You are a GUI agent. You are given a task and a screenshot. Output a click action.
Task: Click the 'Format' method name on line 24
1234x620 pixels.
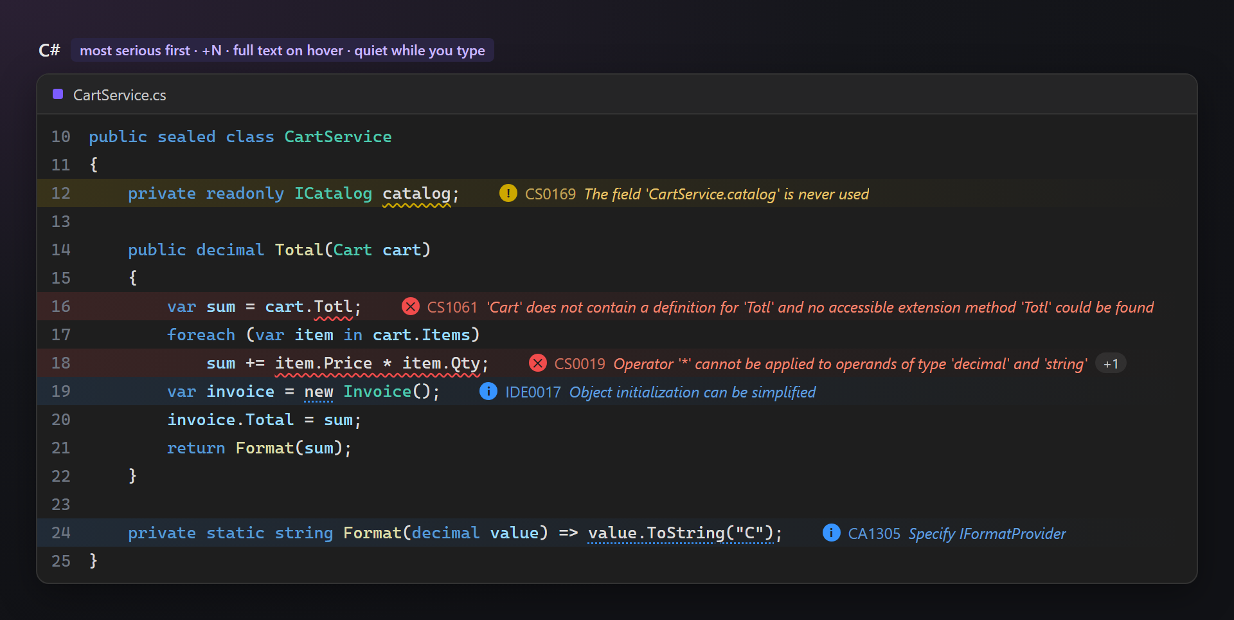pyautogui.click(x=372, y=533)
